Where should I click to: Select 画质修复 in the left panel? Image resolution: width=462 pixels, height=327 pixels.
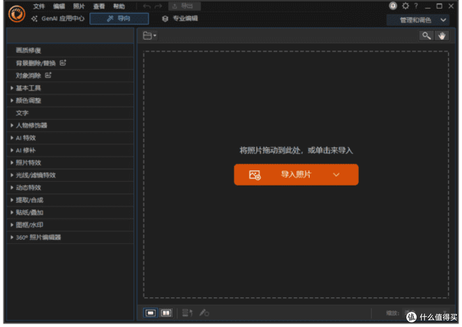(x=70, y=51)
